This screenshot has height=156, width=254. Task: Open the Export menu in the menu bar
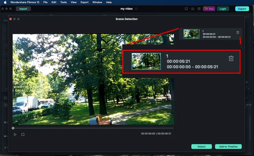coord(85,2)
